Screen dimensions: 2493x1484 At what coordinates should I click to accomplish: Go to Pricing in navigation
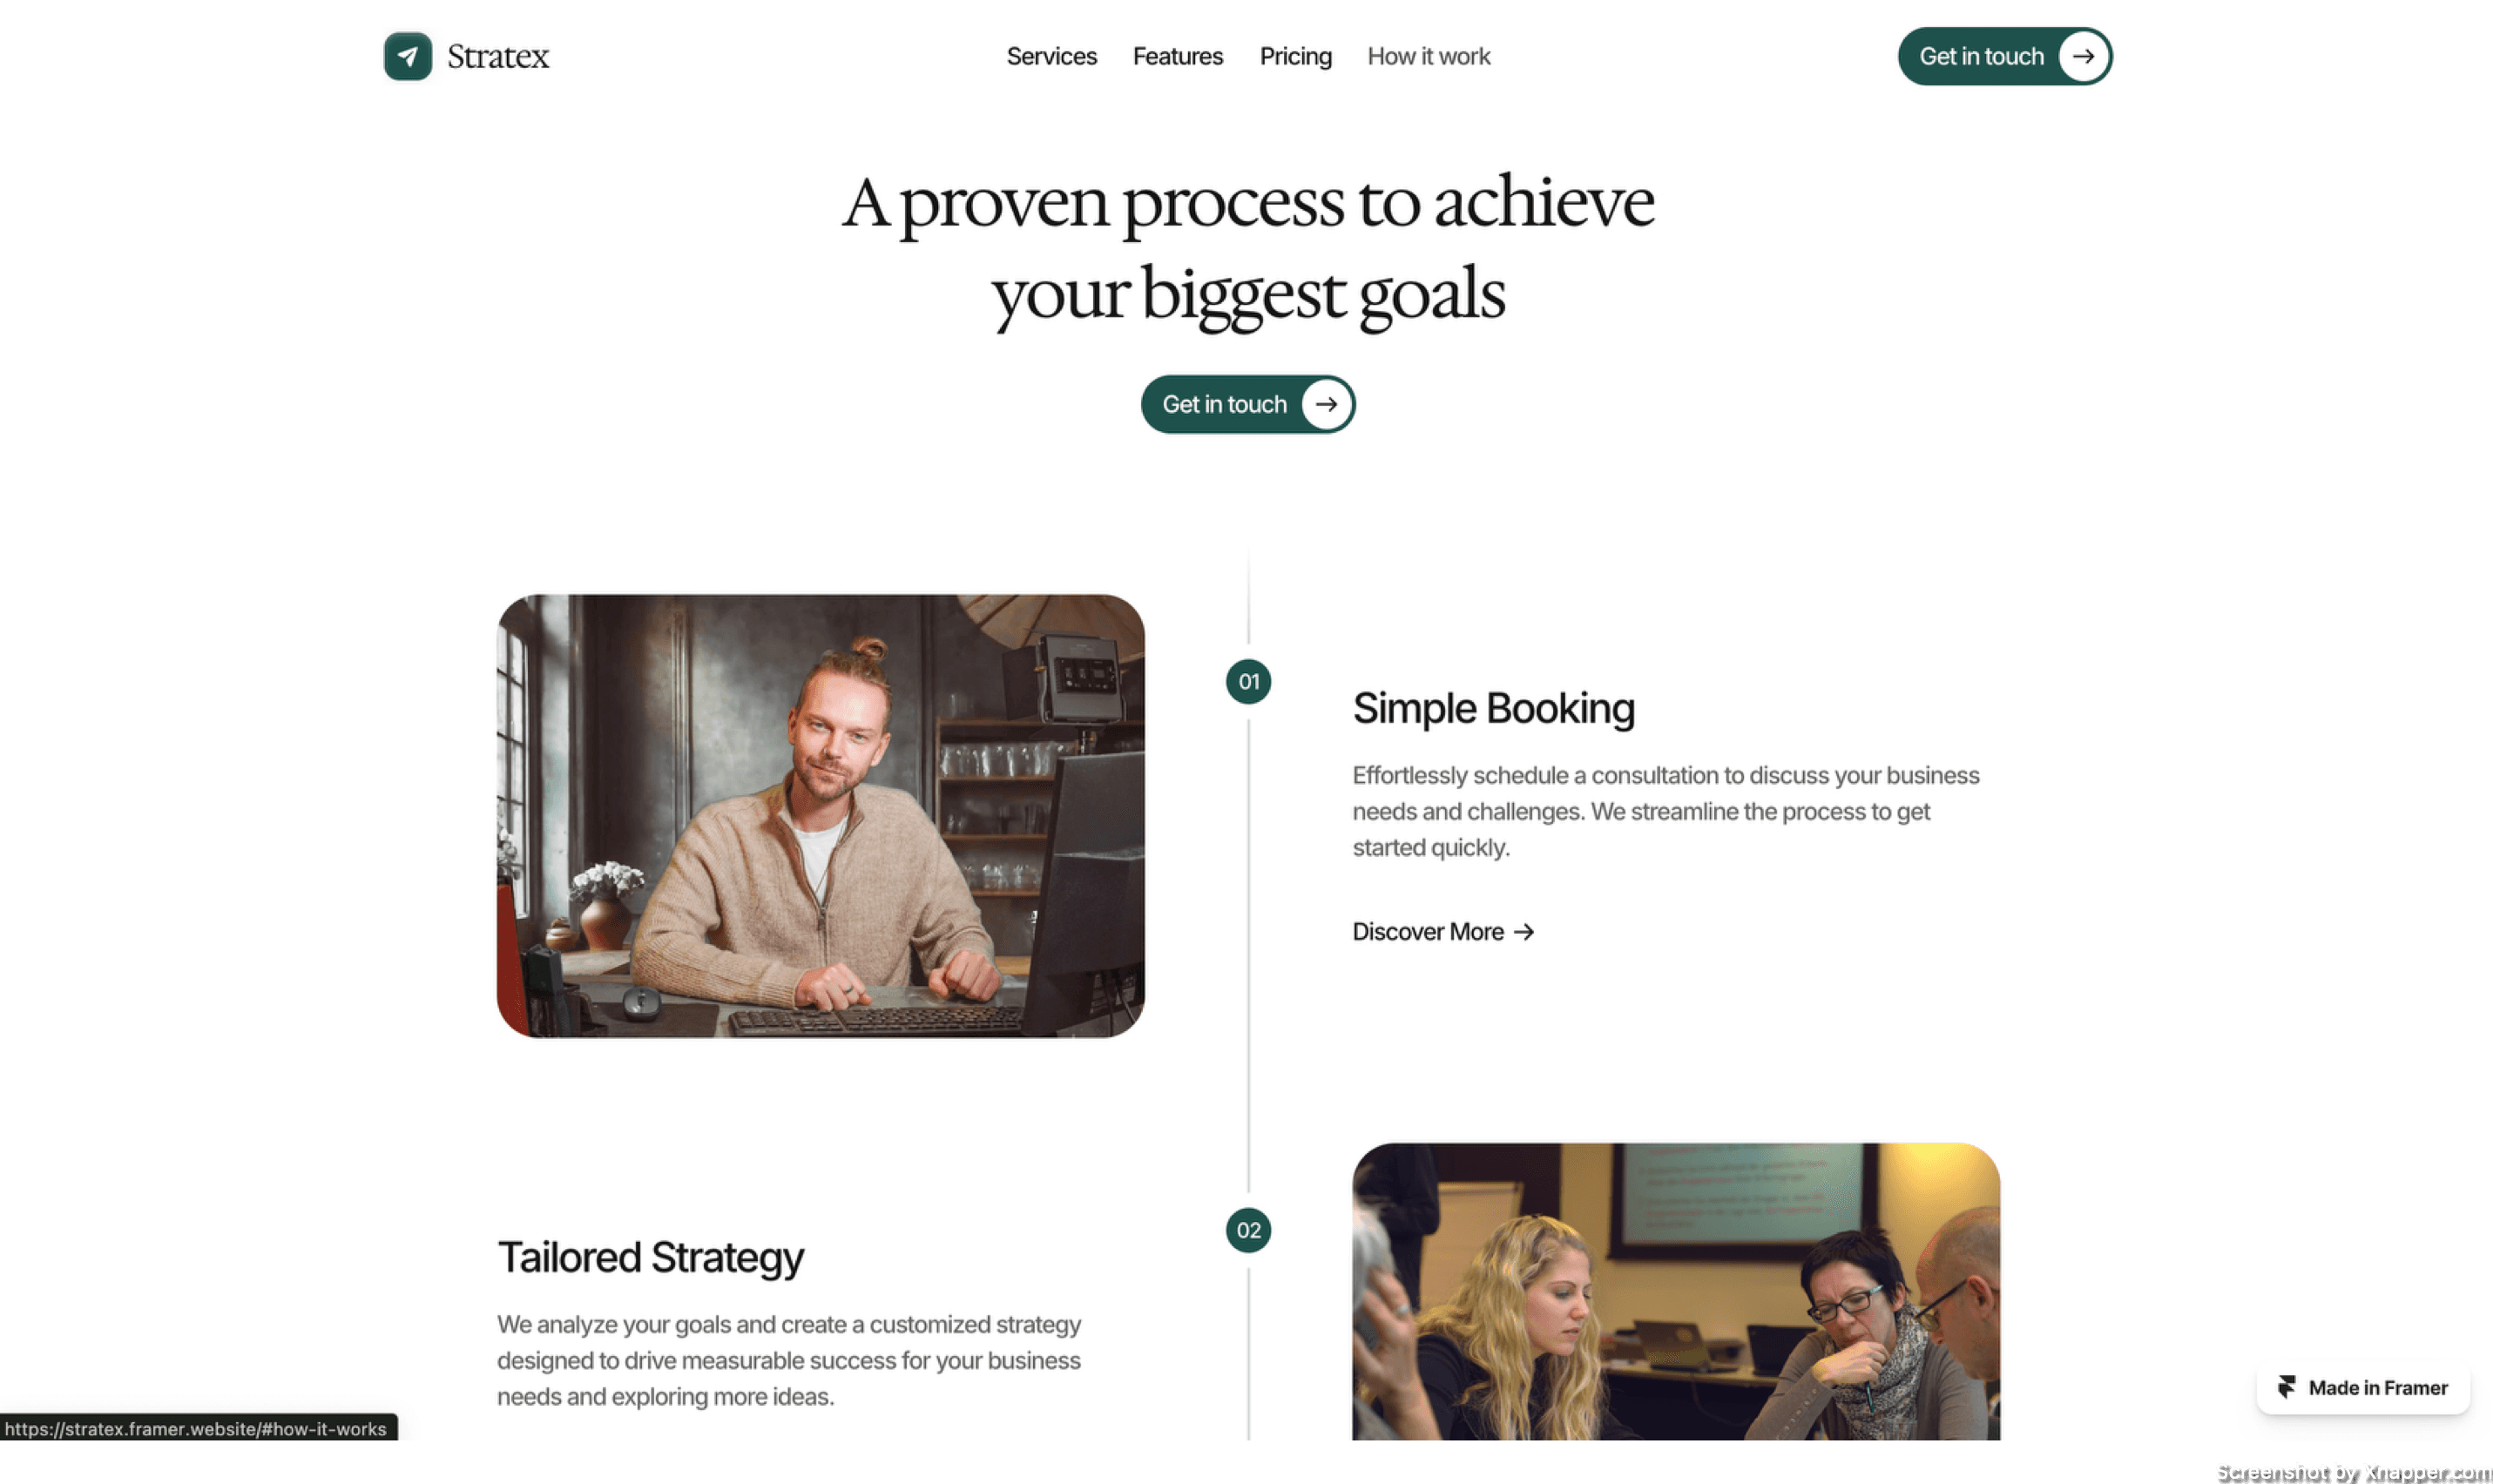click(1295, 56)
